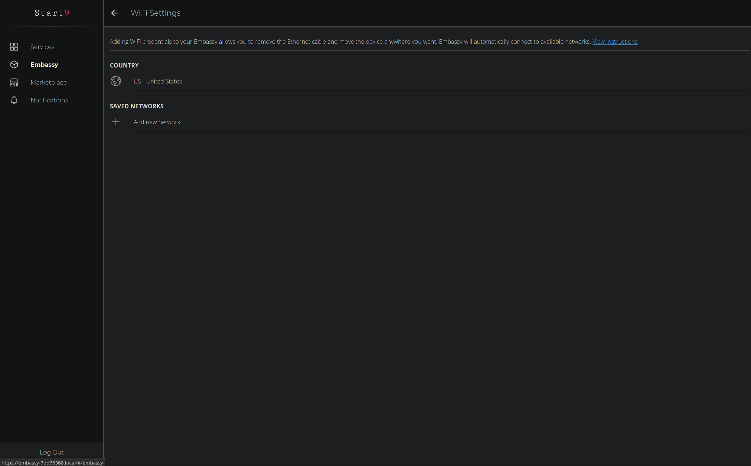Viewport: 751px width, 466px height.
Task: Click the Add new network text
Action: click(x=157, y=122)
